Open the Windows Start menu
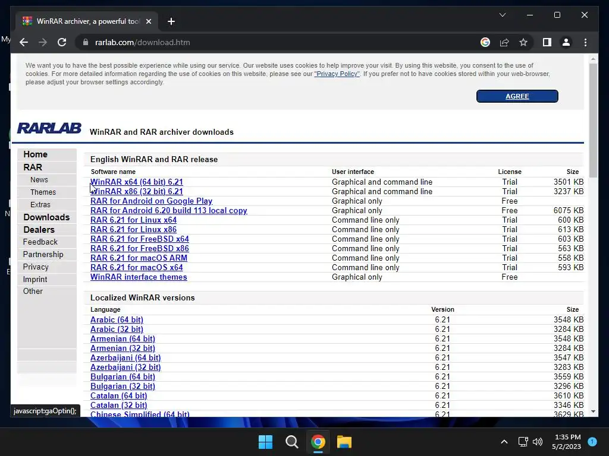Screen dimensions: 609x456 (266, 442)
